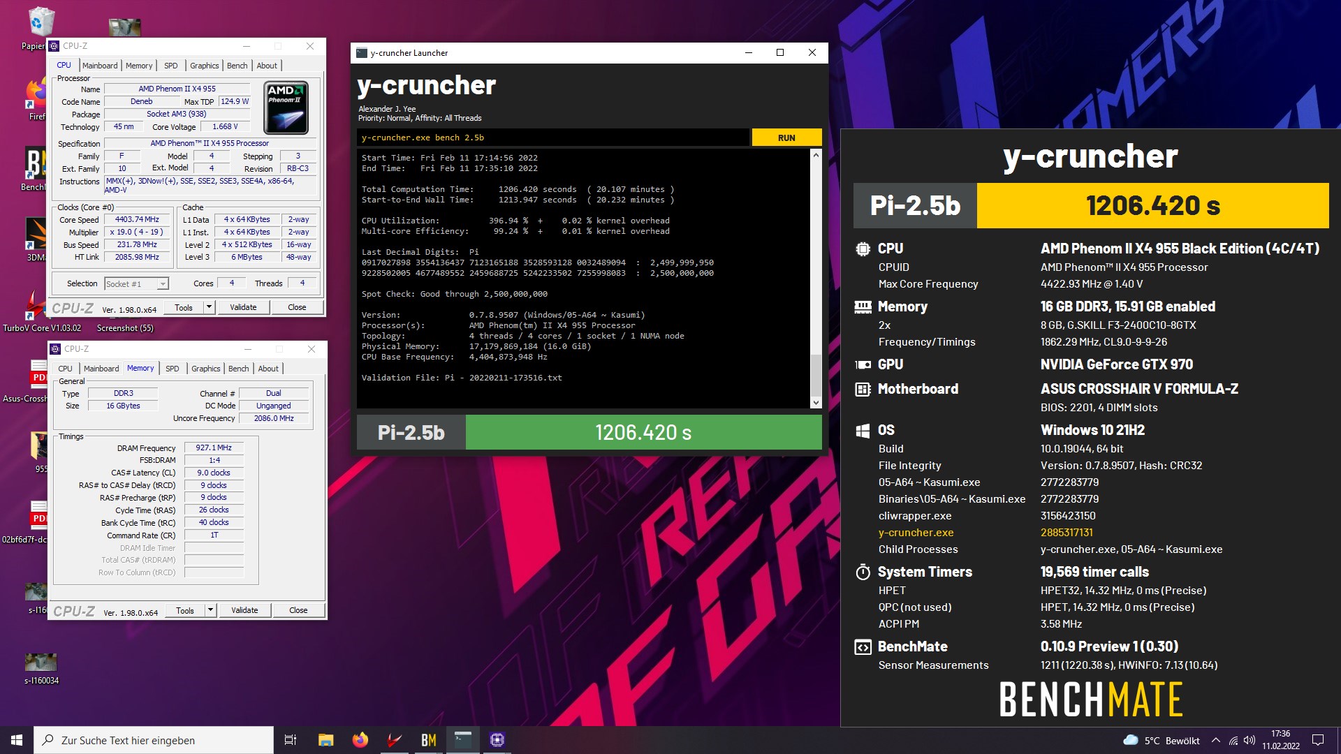Click the y-cruncher Launcher title bar icon
1341x754 pixels.
362,53
